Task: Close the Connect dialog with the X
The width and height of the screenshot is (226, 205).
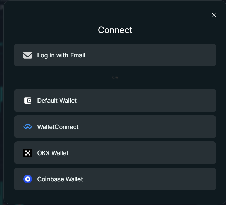Action: 214,15
